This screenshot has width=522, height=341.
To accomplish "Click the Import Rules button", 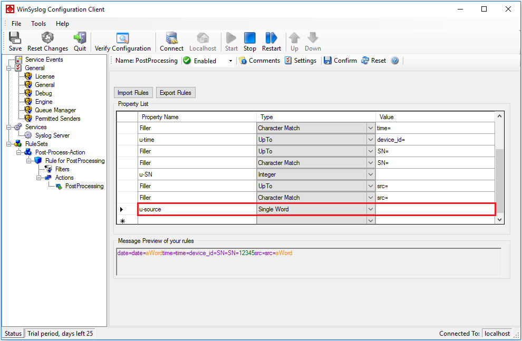I will [133, 92].
